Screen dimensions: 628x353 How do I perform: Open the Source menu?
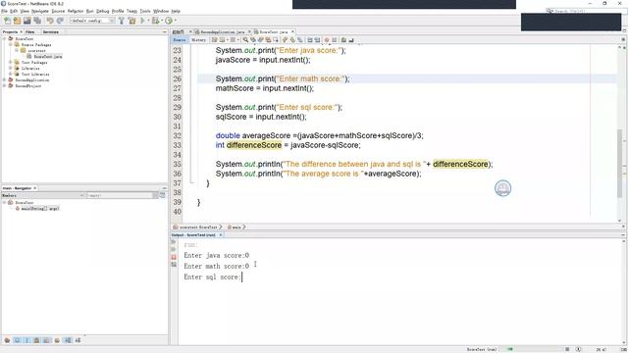point(58,11)
